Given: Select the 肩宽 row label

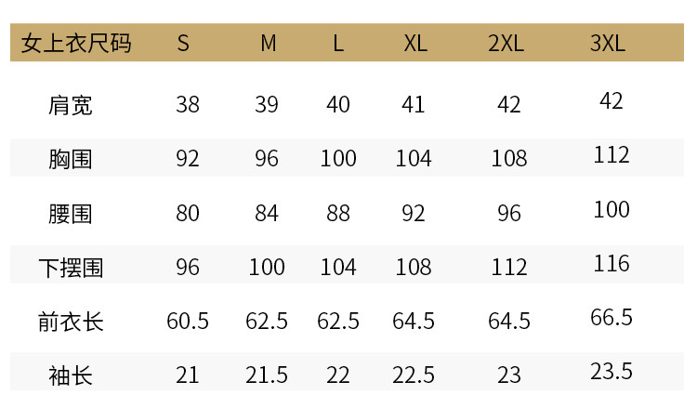Looking at the screenshot, I should pos(71,105).
